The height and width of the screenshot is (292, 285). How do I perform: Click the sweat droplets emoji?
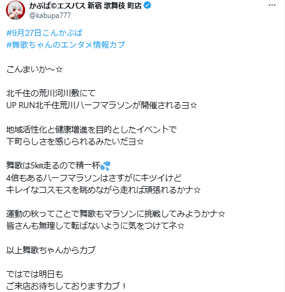coord(105,165)
